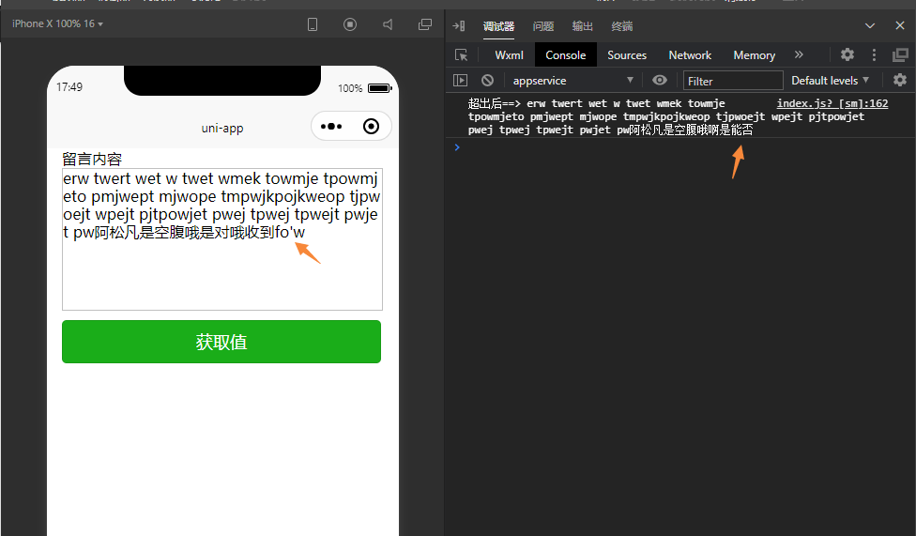
Task: Toggle the debugger panel dock icon
Action: (459, 25)
